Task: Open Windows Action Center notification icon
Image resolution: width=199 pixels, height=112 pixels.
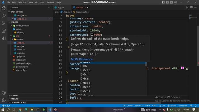Action: click(194, 110)
